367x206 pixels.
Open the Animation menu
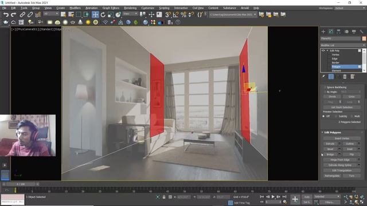coord(92,8)
